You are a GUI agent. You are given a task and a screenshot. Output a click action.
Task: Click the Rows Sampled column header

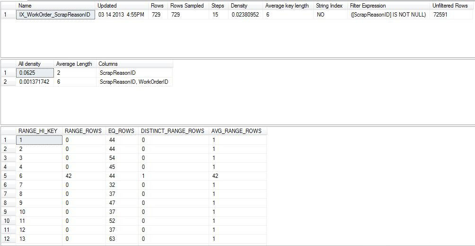[188, 6]
